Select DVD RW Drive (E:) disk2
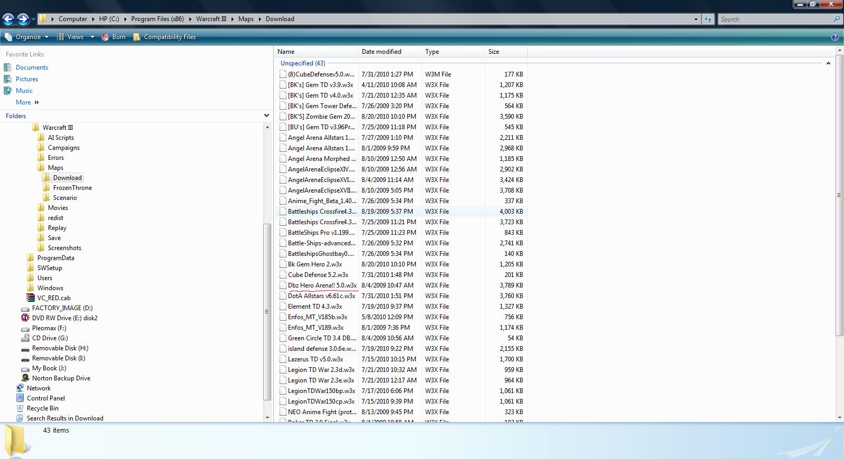 click(x=64, y=318)
